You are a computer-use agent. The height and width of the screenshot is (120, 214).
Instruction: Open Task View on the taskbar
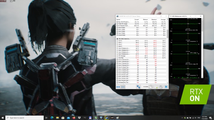point(46,118)
